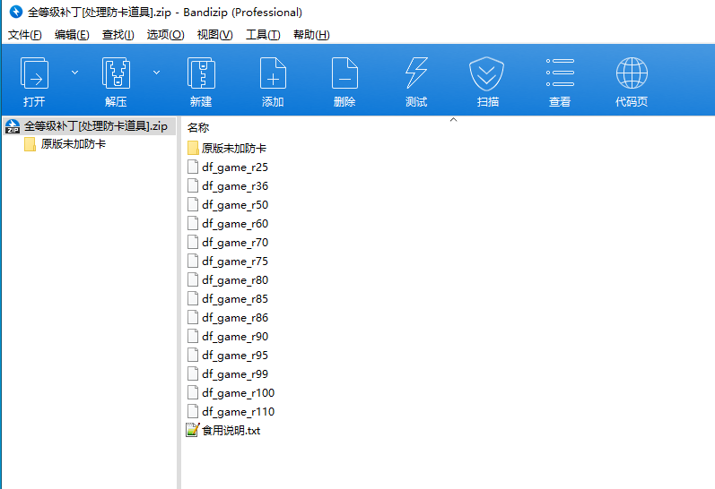The width and height of the screenshot is (715, 489).
Task: Select the zip archive root in tree
Action: pyautogui.click(x=90, y=126)
